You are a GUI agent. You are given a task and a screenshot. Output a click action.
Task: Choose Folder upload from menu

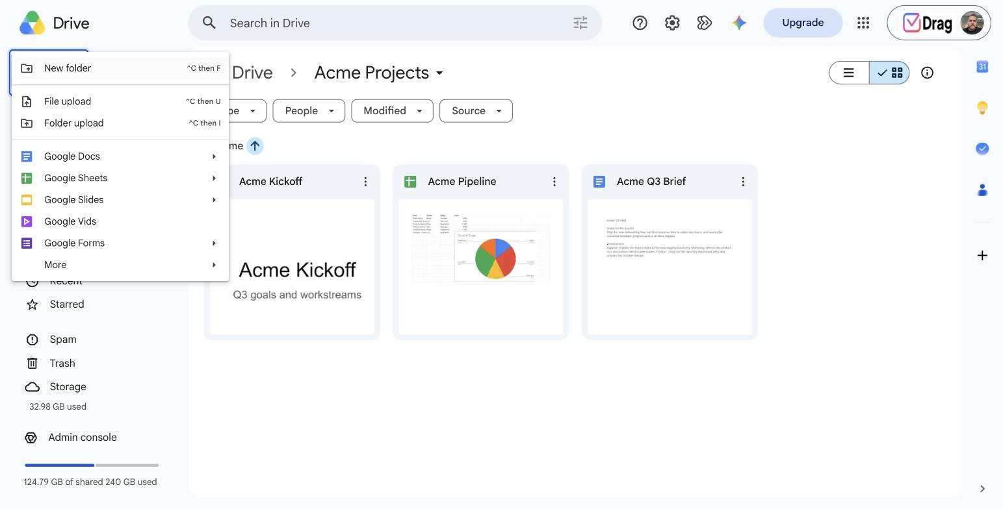click(x=120, y=123)
